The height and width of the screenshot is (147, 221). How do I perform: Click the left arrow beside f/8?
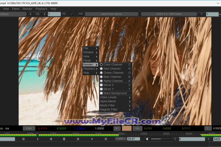tap(30, 14)
